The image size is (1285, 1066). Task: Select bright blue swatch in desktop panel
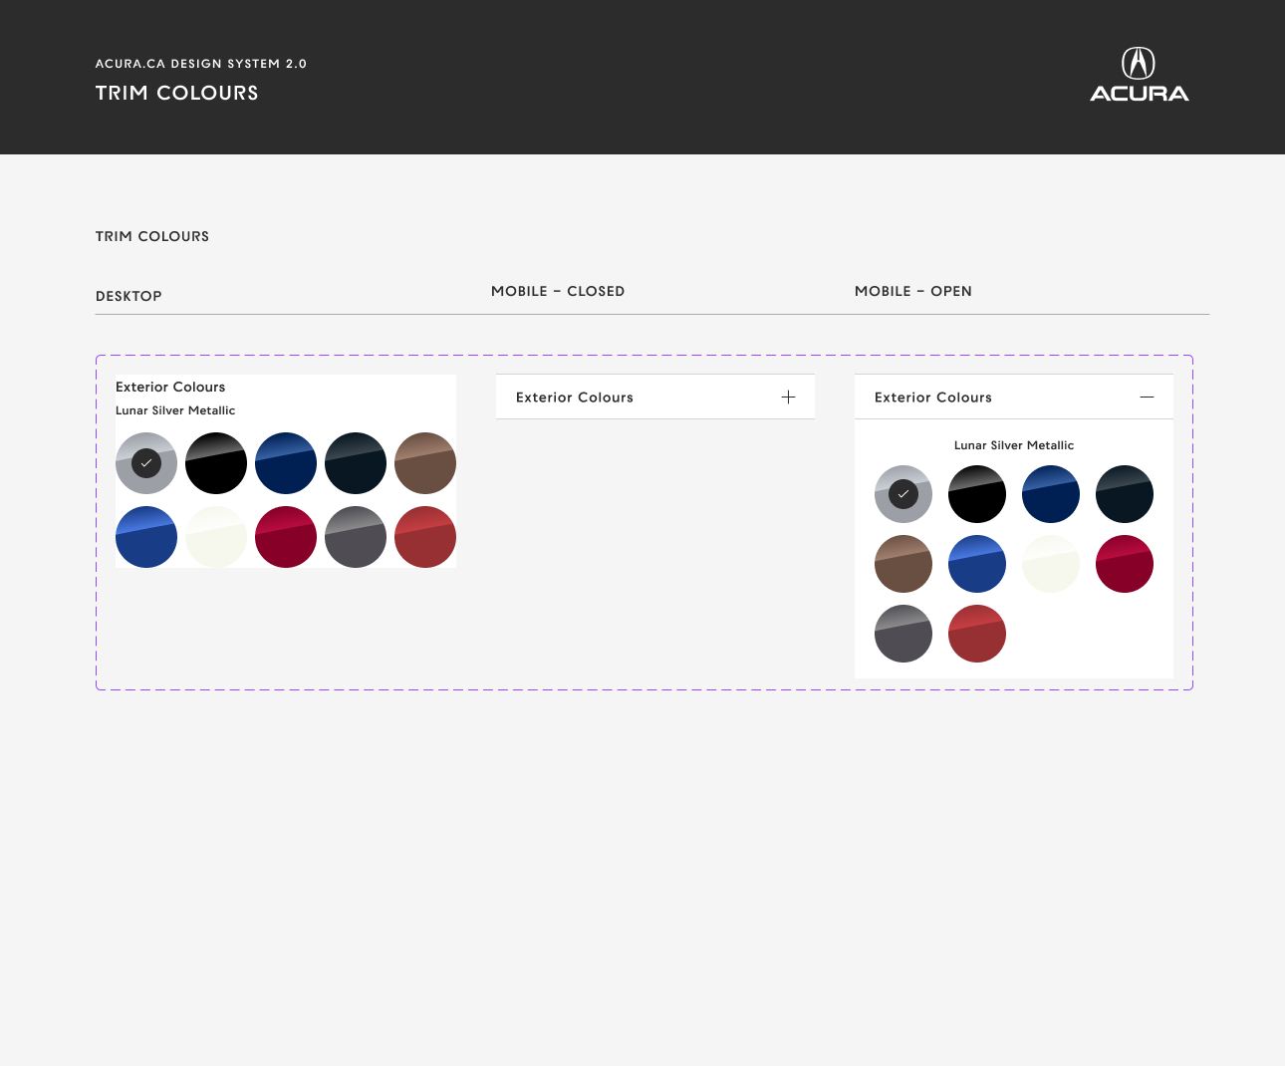click(146, 537)
